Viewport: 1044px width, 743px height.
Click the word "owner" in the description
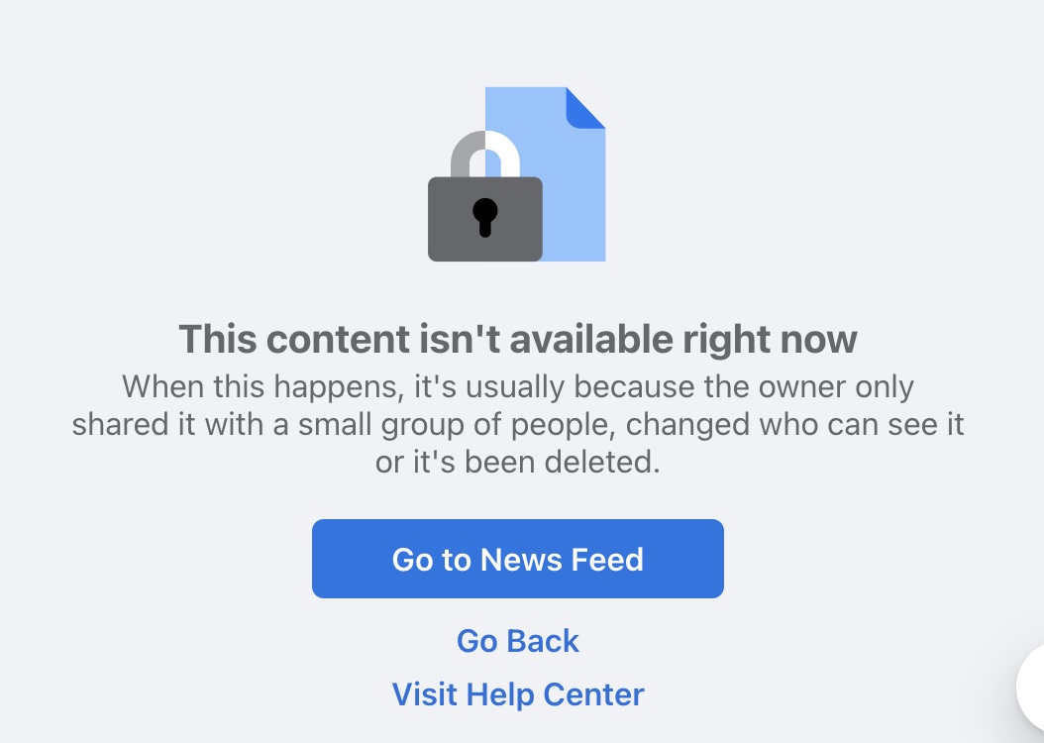click(x=802, y=386)
